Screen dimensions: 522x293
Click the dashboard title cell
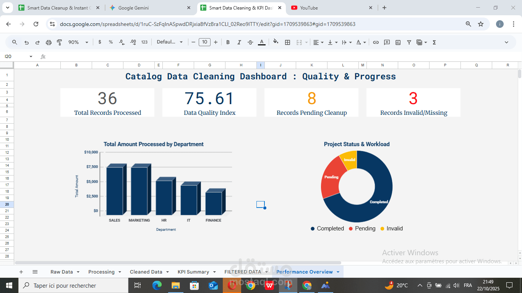tap(261, 76)
